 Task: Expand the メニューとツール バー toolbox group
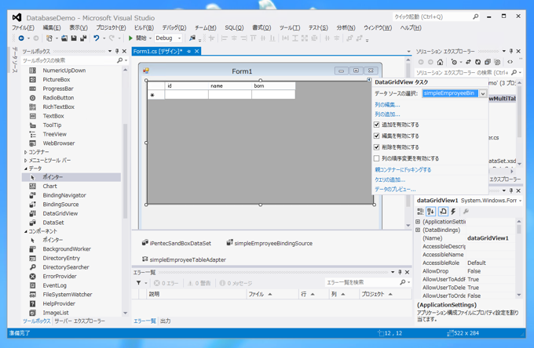[x=26, y=161]
